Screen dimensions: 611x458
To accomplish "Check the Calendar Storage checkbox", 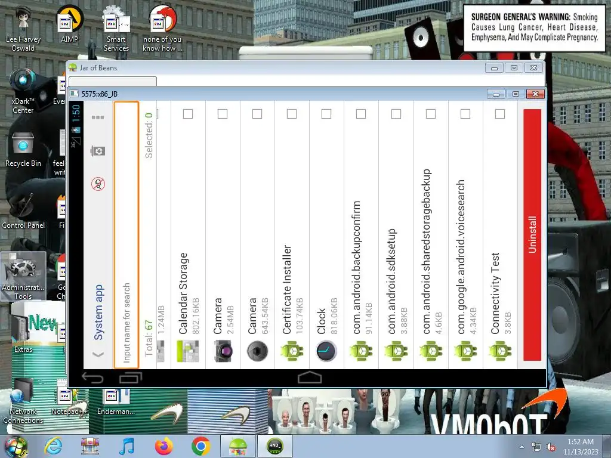I will 188,114.
